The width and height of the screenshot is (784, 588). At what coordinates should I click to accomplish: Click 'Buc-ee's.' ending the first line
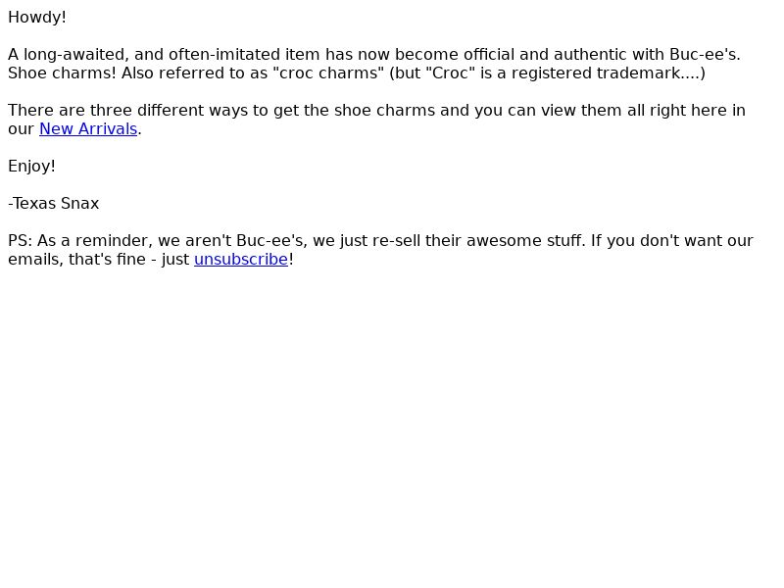point(705,55)
